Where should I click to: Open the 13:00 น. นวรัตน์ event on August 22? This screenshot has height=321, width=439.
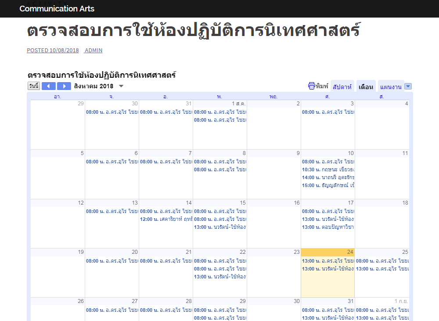pos(220,277)
